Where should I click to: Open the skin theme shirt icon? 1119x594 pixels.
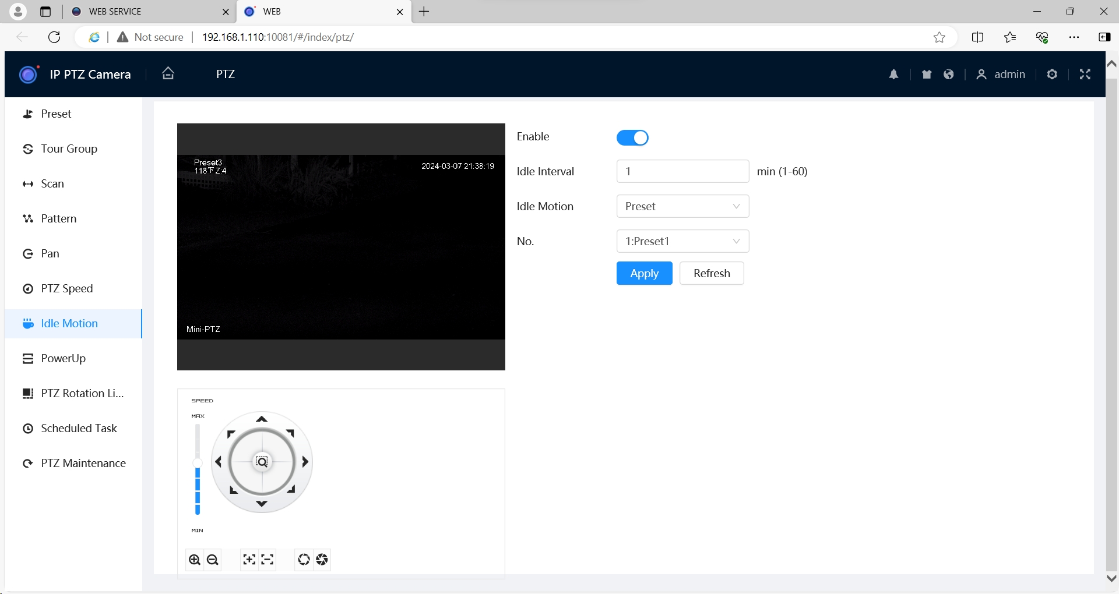(927, 75)
